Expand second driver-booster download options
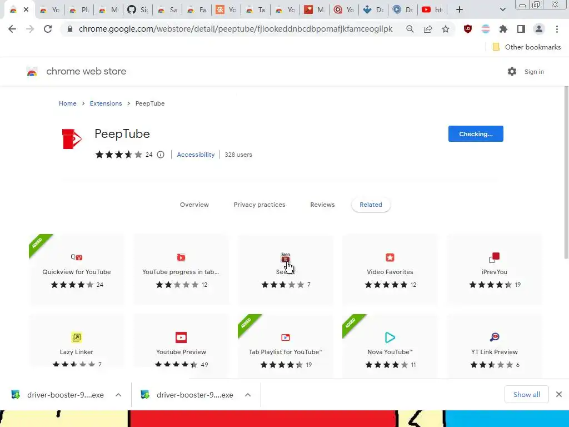 (248, 395)
